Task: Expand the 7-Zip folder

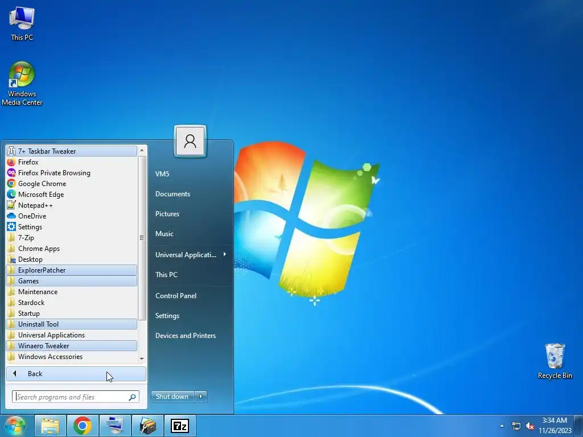Action: click(x=71, y=237)
